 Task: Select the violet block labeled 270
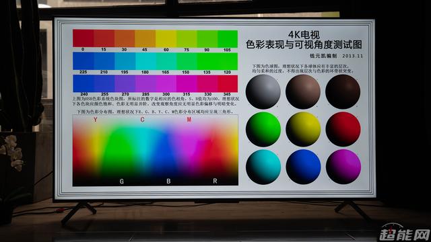125,83
